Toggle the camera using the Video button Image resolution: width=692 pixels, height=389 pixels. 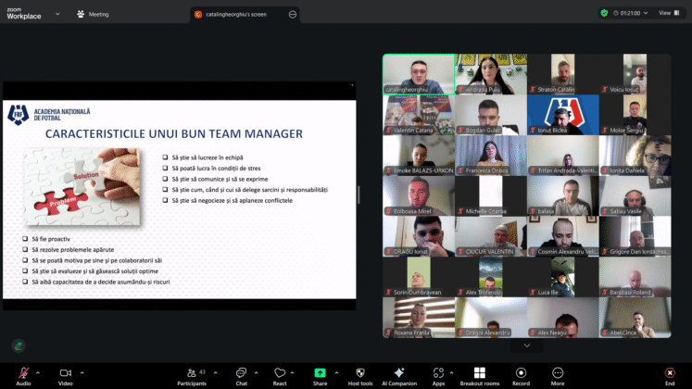tap(65, 373)
